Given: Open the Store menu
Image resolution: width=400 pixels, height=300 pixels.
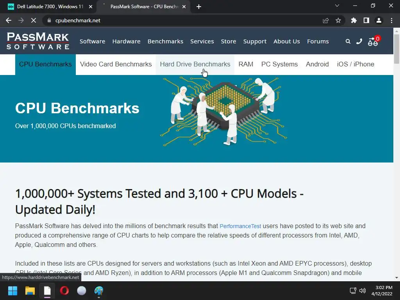Looking at the screenshot, I should (x=228, y=41).
